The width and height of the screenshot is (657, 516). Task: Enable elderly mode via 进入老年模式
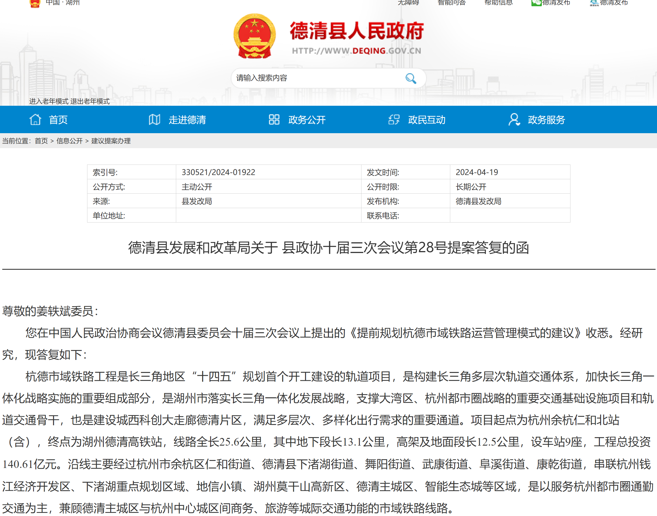point(49,101)
